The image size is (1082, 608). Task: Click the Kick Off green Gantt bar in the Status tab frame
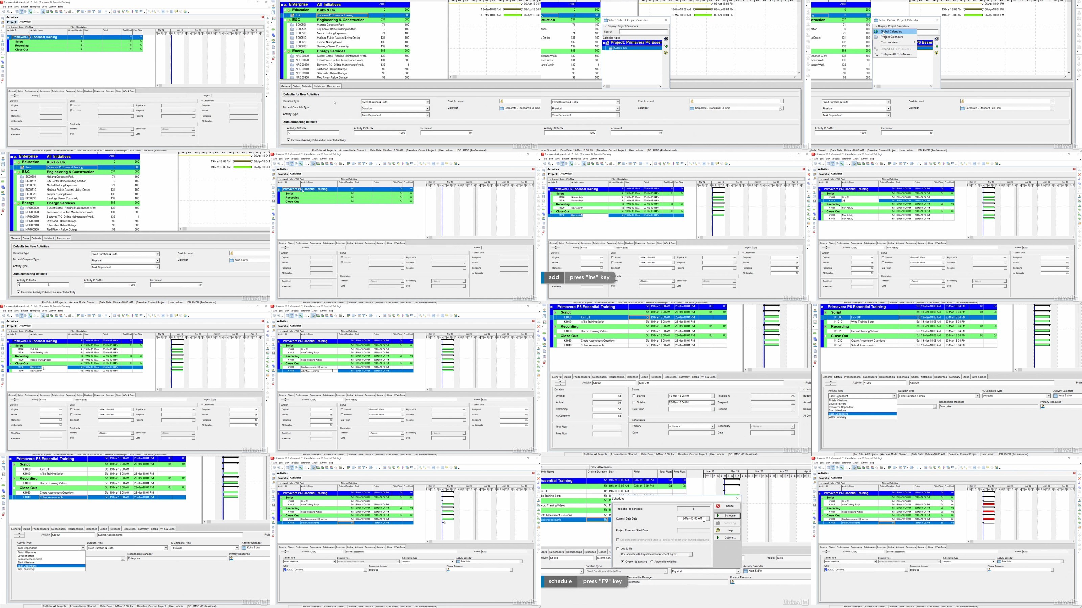point(771,317)
